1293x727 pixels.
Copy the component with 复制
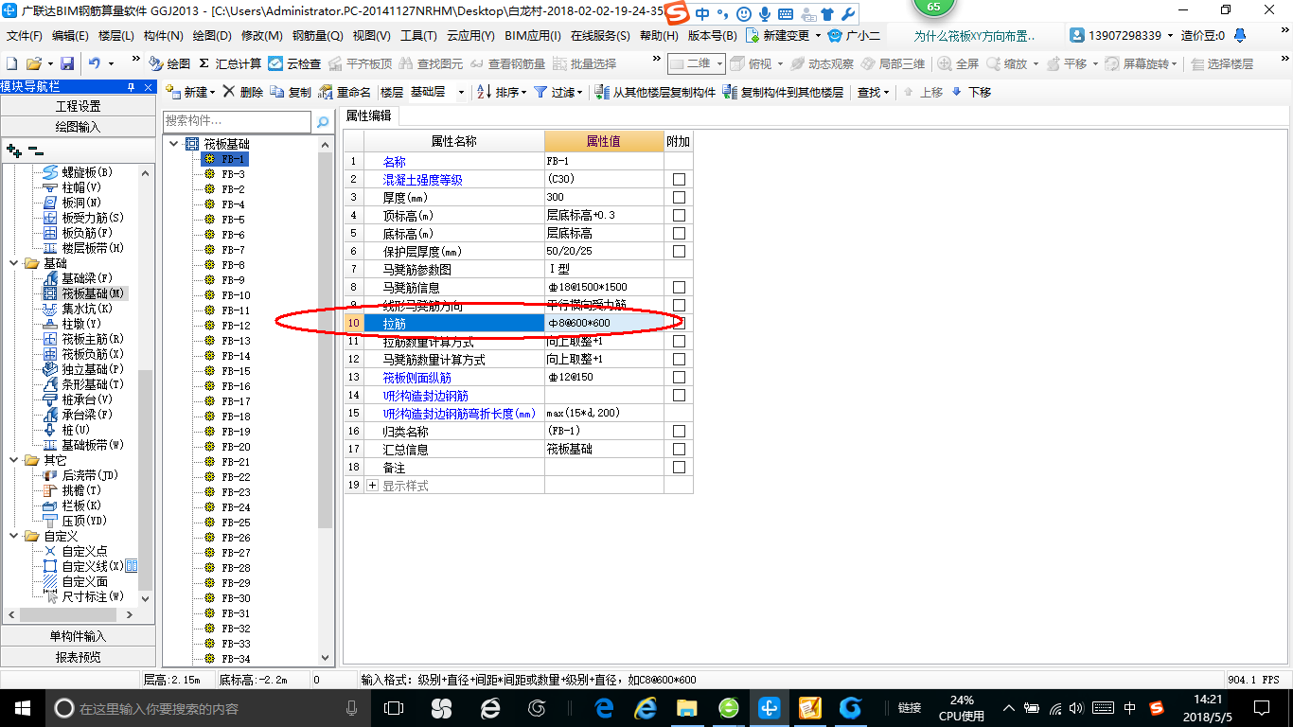(291, 92)
